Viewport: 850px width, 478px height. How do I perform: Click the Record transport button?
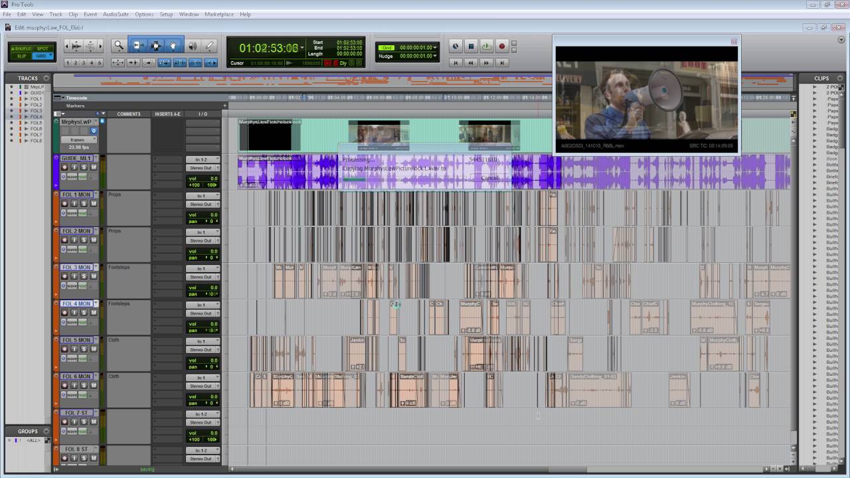tap(502, 46)
